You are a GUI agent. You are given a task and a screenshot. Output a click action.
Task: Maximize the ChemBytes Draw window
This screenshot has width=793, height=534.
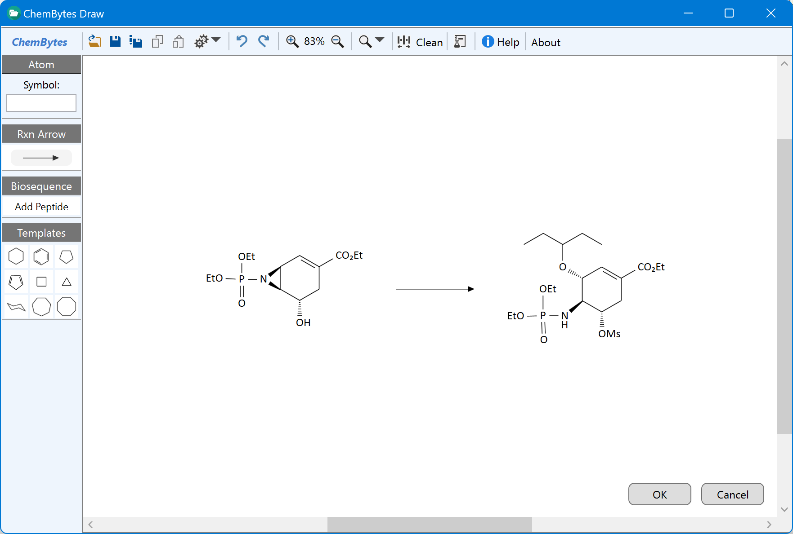tap(729, 13)
